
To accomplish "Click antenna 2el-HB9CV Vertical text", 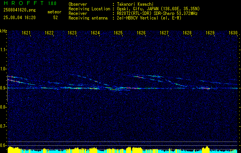I will [x=149, y=18].
